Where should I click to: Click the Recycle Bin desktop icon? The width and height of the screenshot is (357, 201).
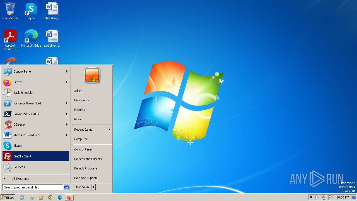pos(10,11)
